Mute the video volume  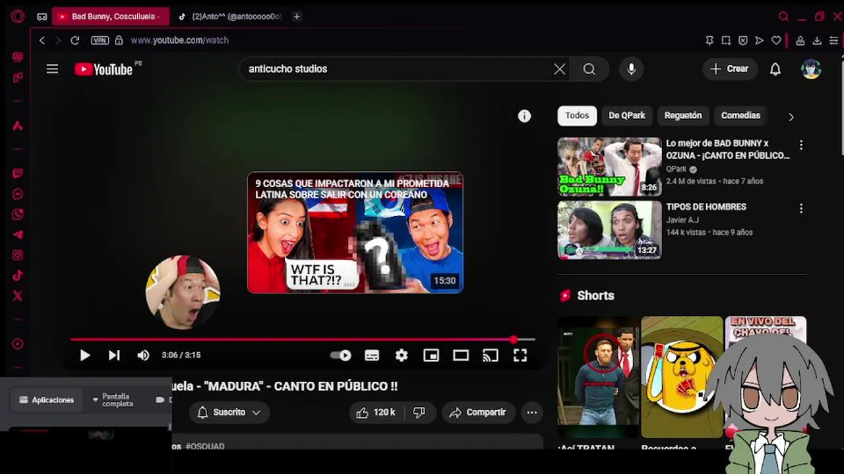(143, 355)
